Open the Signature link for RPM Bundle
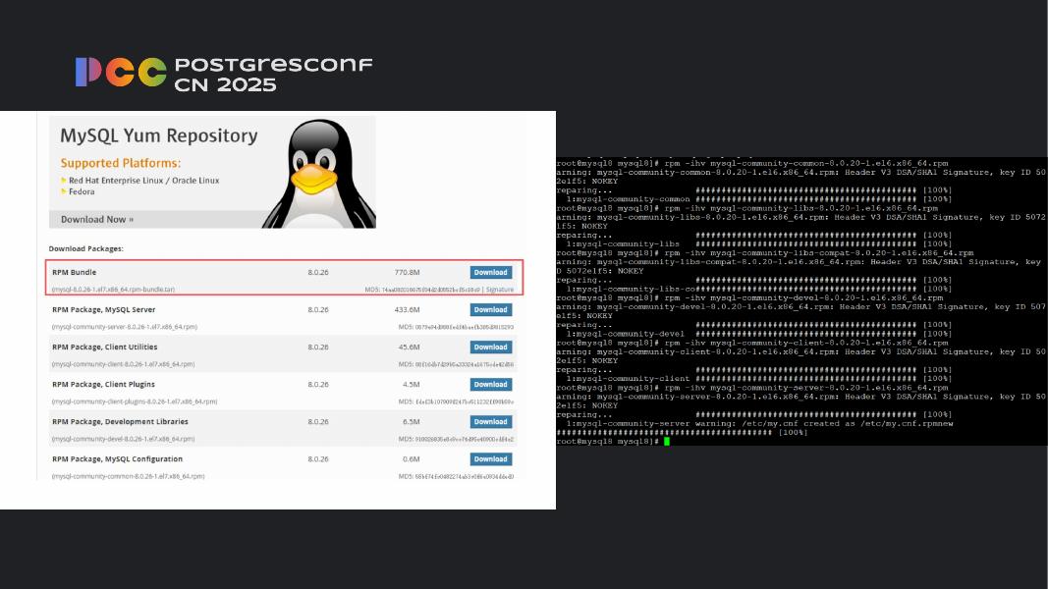 tap(500, 290)
